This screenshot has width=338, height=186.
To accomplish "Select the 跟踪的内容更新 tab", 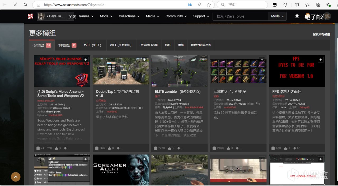I will pyautogui.click(x=201, y=45).
